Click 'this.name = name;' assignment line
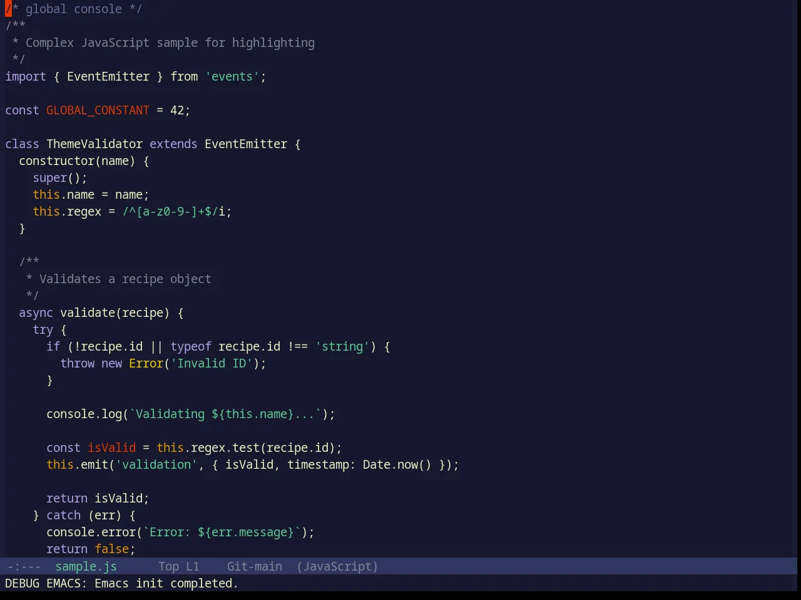Screen dimensions: 801x600 91,194
